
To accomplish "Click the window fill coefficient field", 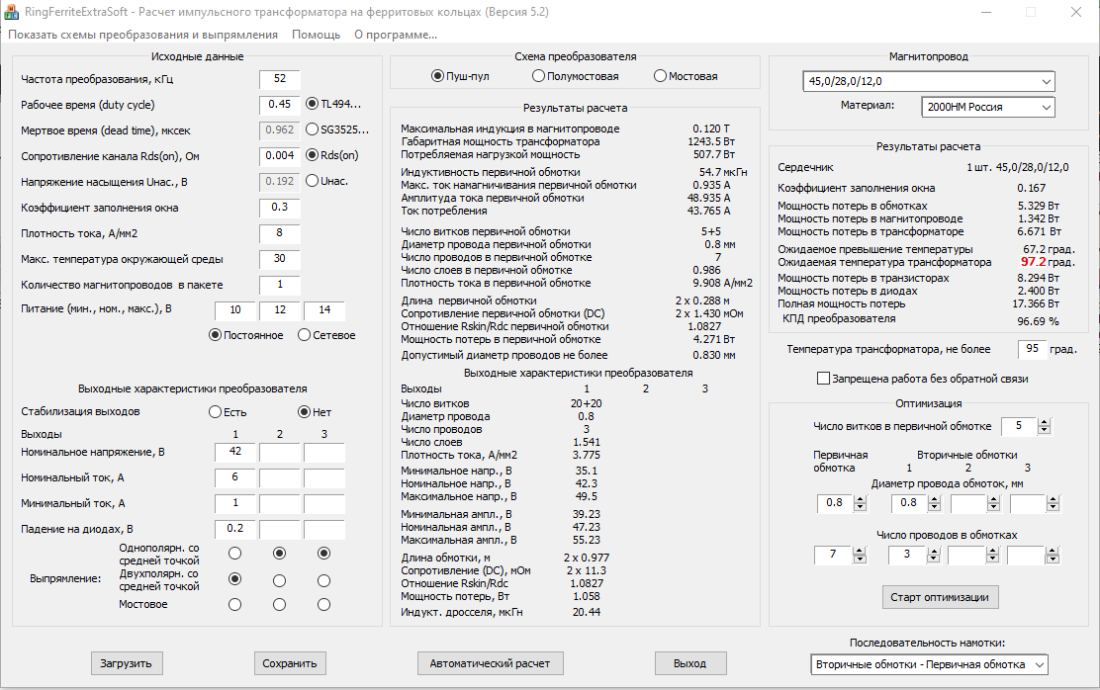I will tap(279, 208).
